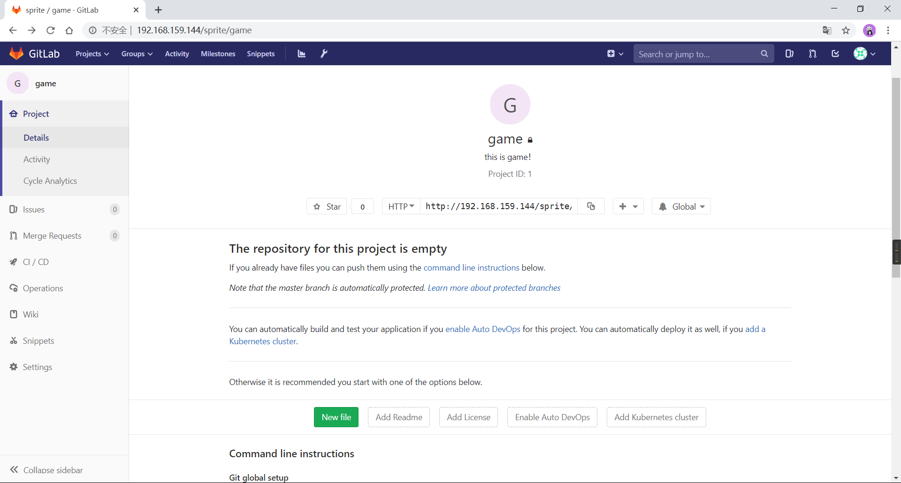Image resolution: width=901 pixels, height=483 pixels.
Task: Open the enable Auto DevOps link
Action: (483, 329)
